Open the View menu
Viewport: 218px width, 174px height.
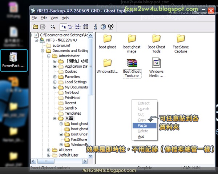point(54,18)
